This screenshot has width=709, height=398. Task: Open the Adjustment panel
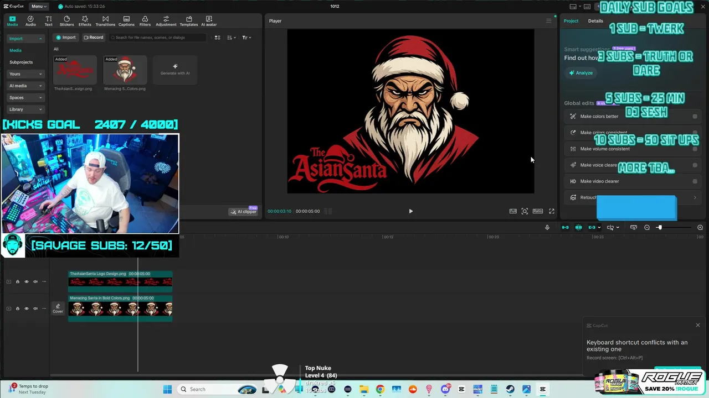click(x=166, y=21)
